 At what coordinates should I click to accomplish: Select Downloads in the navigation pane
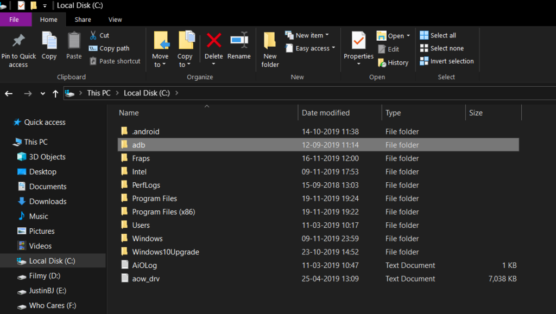47,201
